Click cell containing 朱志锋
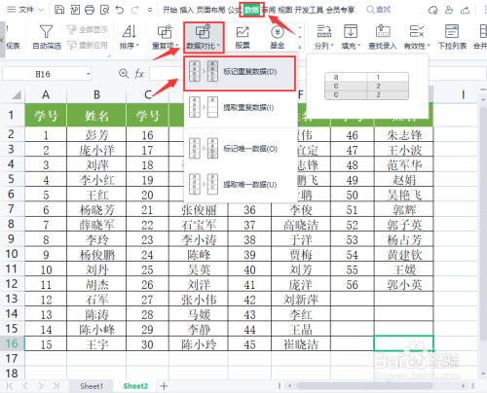This screenshot has height=393, width=487. click(x=404, y=134)
